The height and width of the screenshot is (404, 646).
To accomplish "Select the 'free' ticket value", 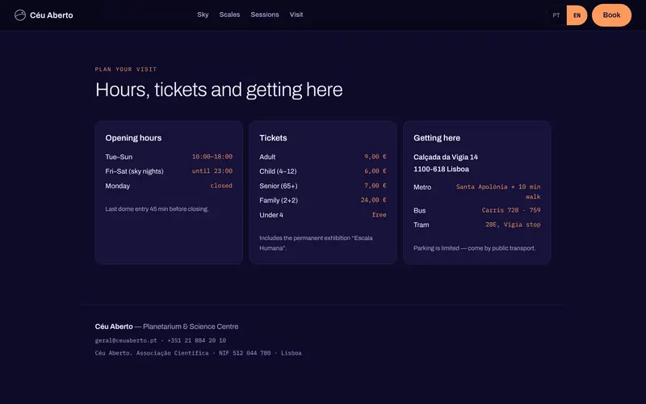I will [379, 215].
